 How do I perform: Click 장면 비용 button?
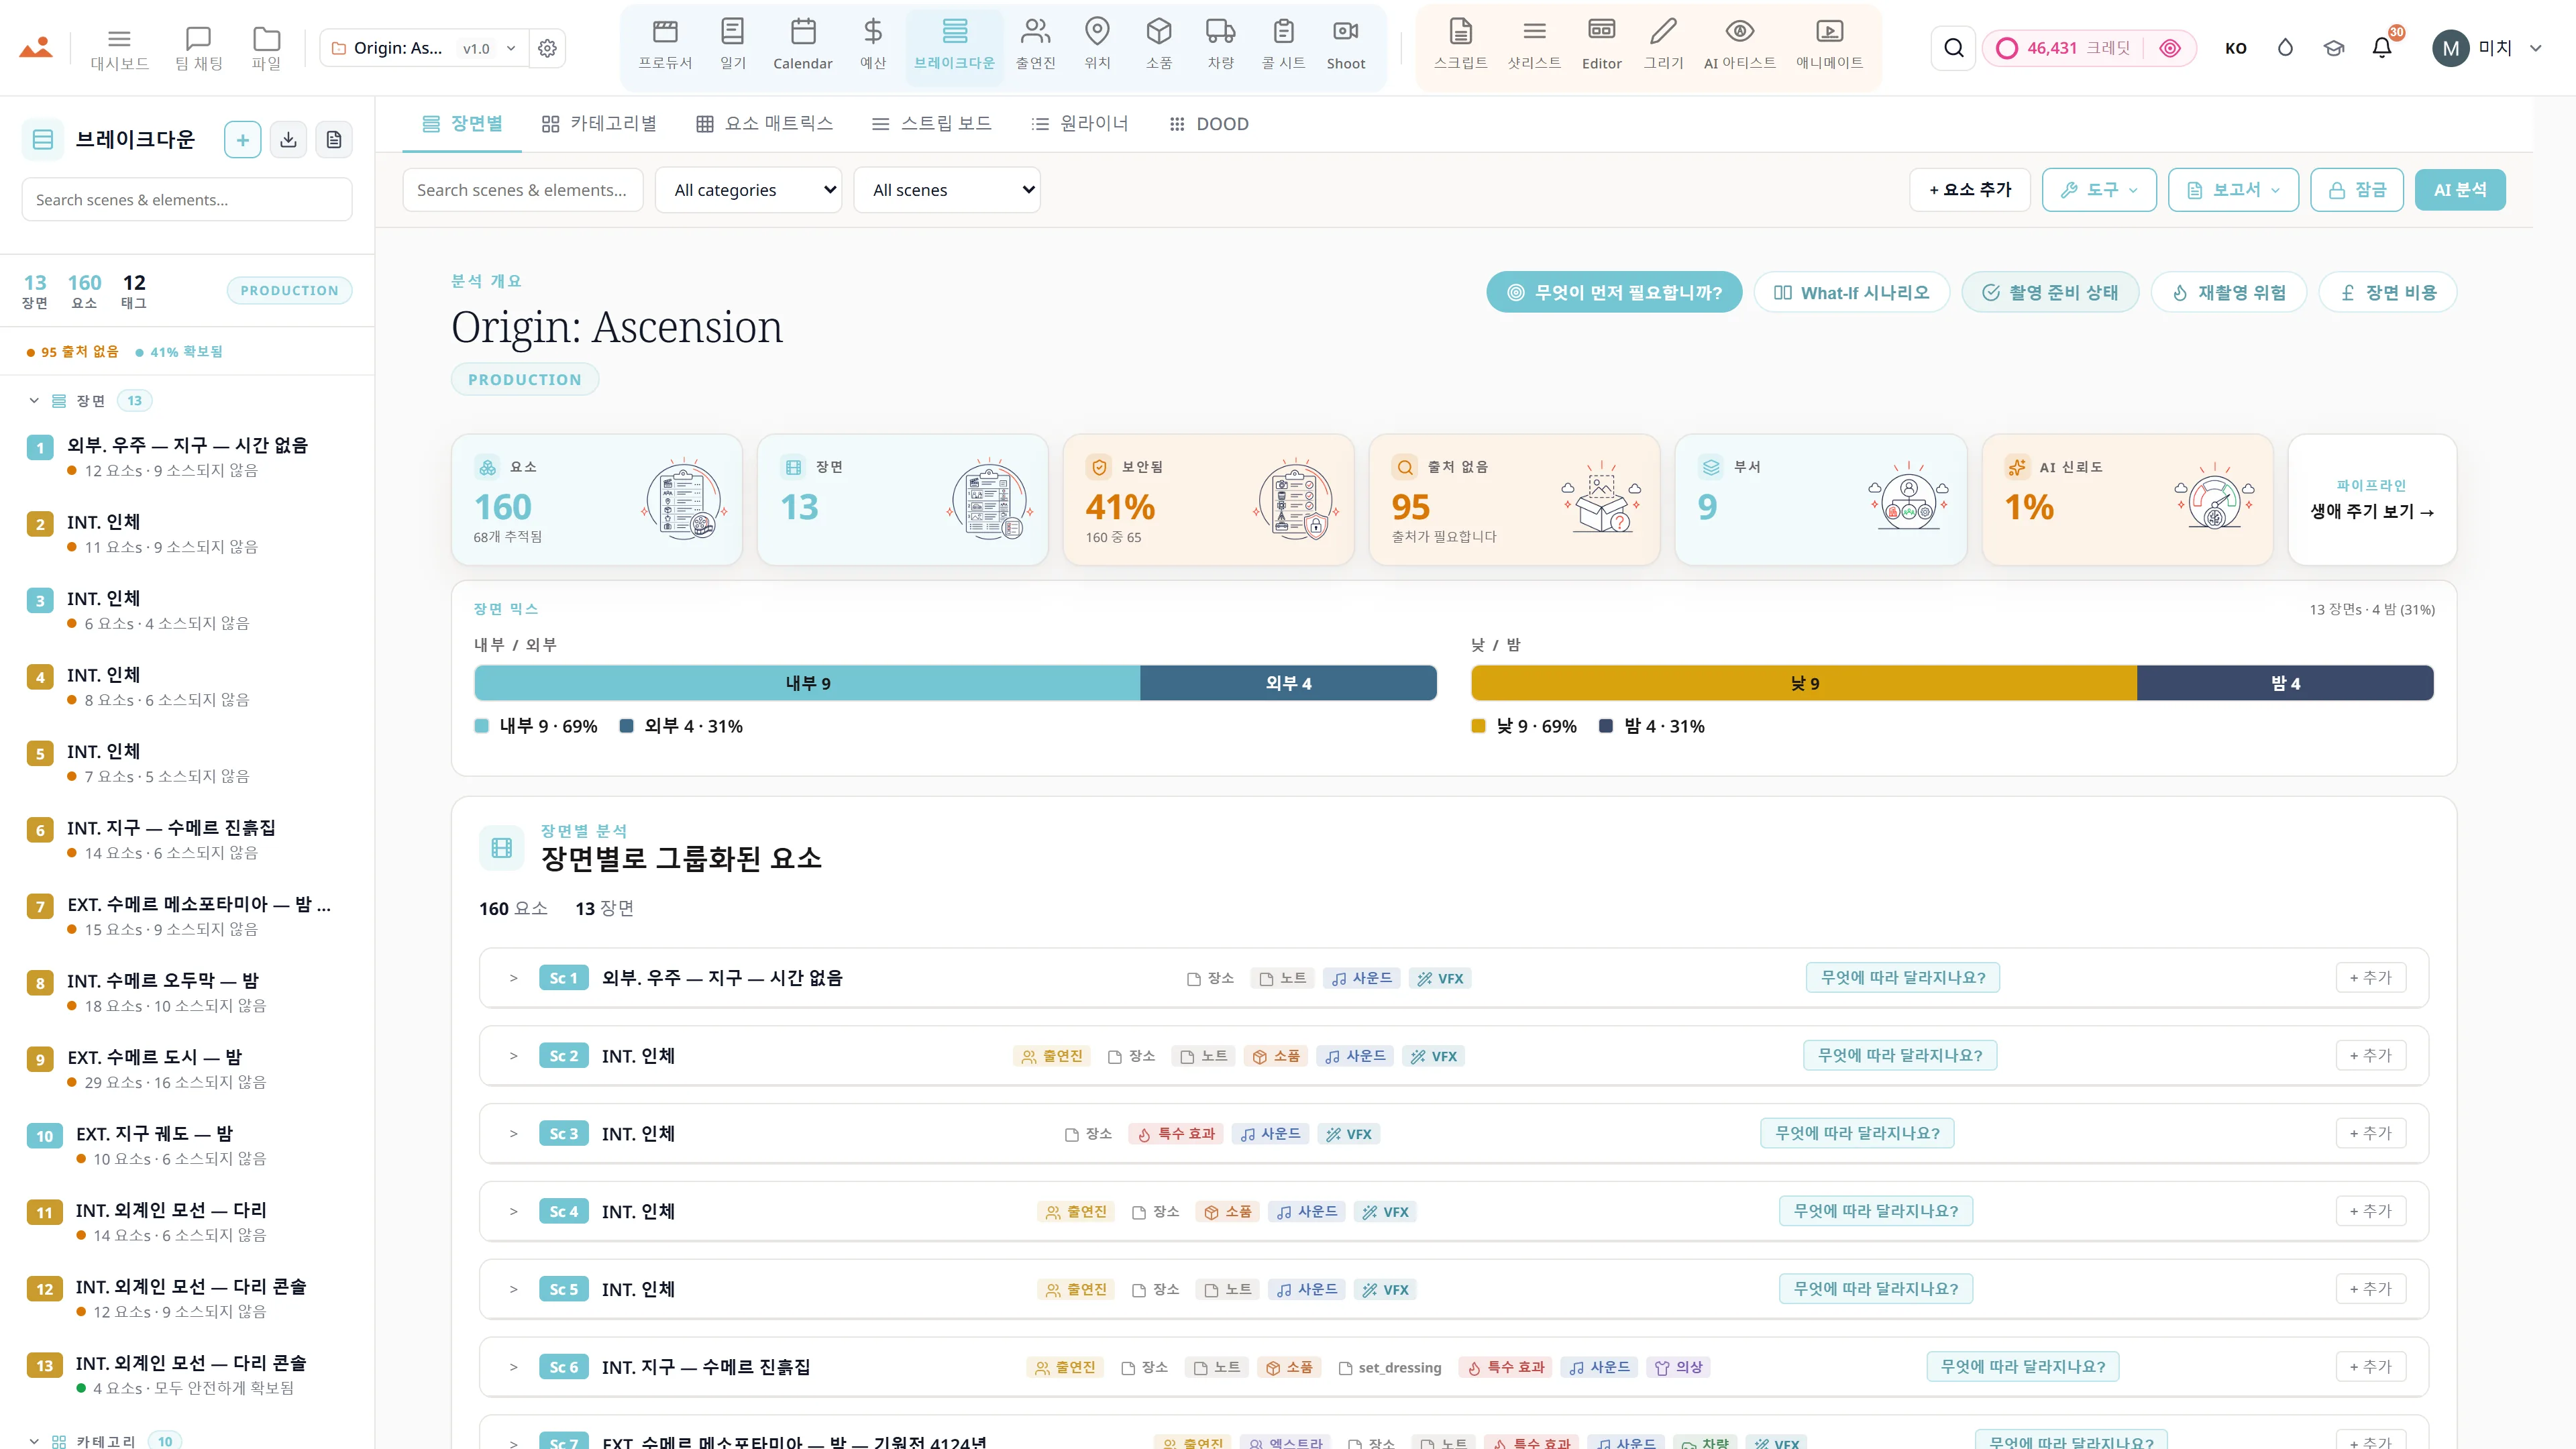coord(2387,293)
